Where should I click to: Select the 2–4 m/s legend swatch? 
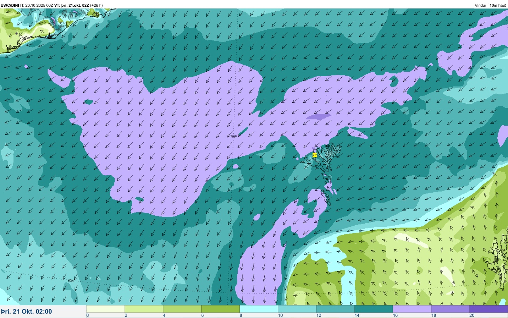144,309
